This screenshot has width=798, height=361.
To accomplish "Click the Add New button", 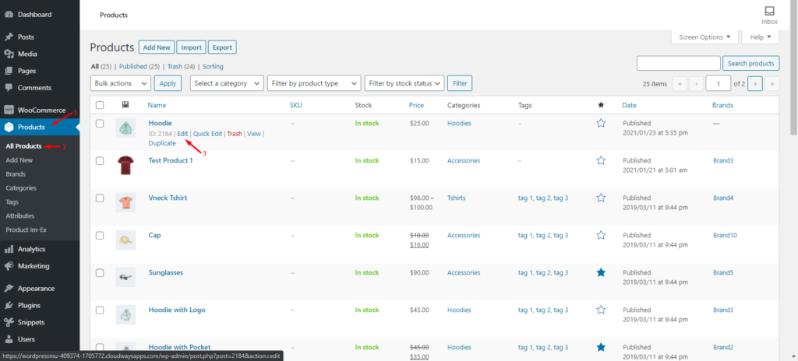I will [x=156, y=47].
